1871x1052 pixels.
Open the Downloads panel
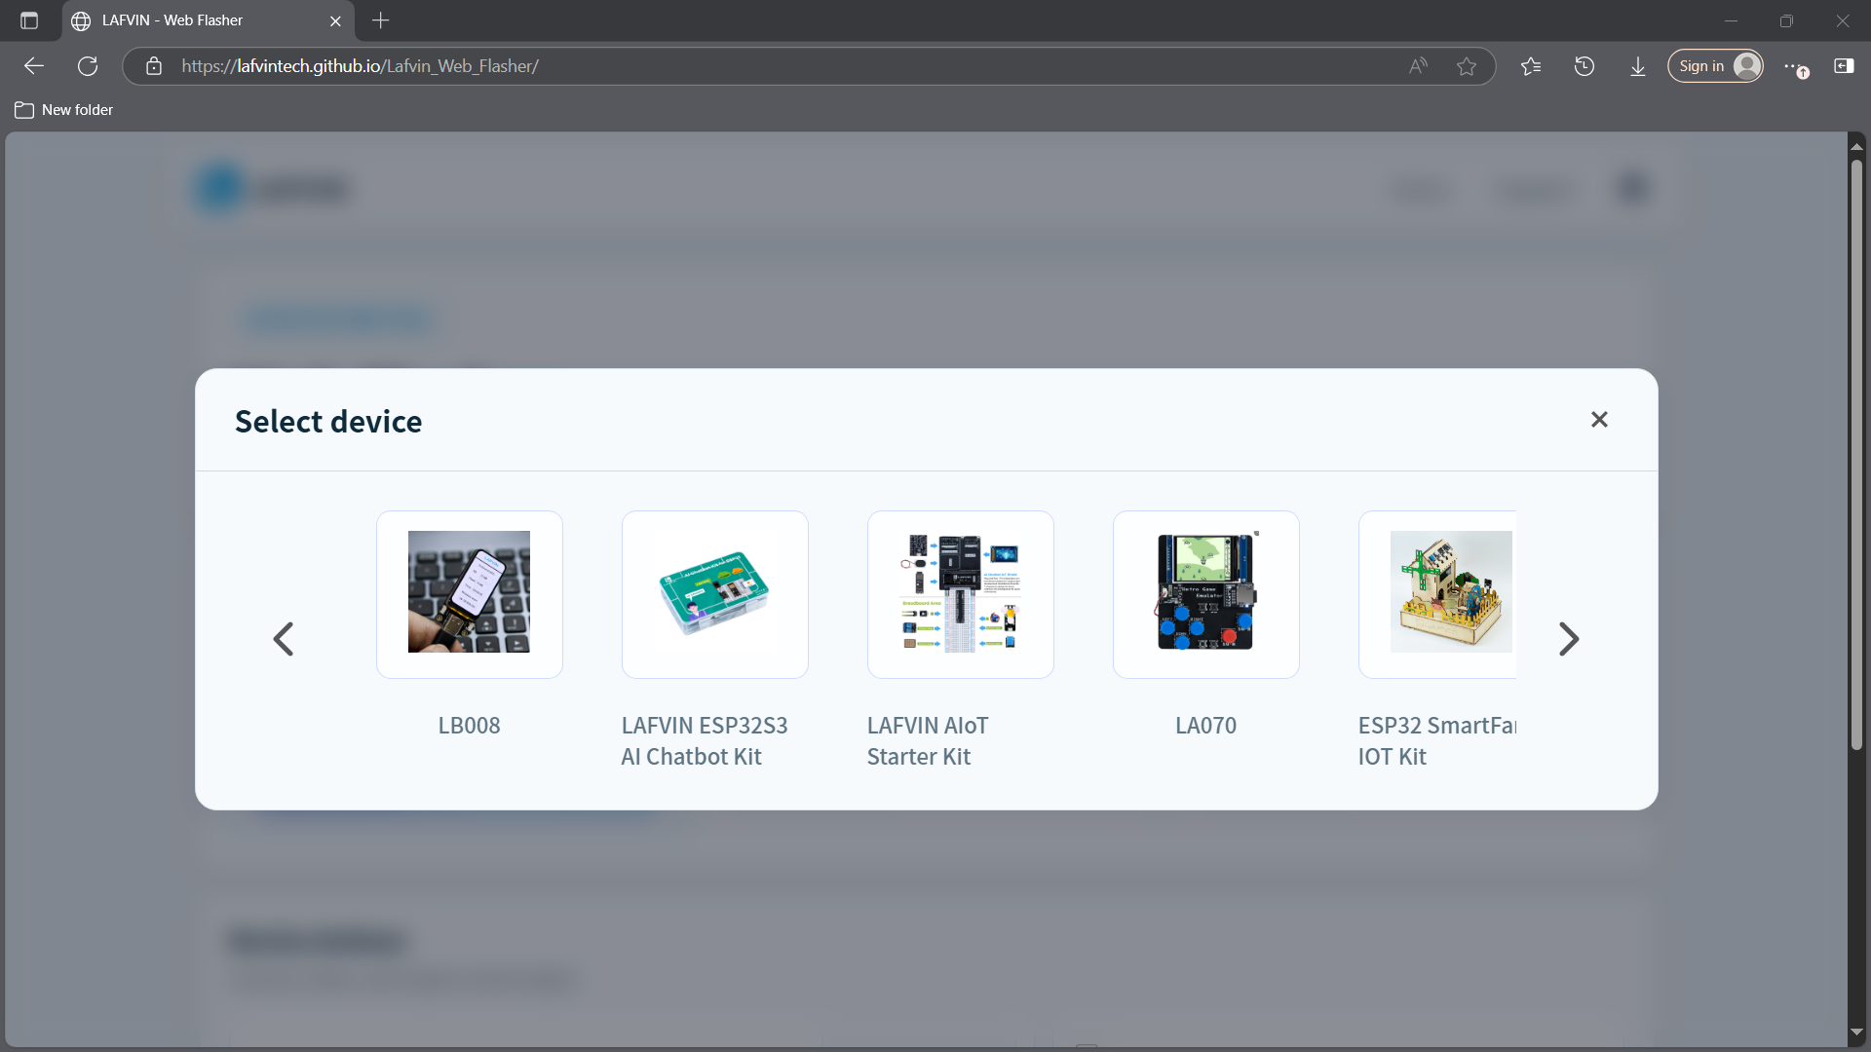coord(1638,66)
